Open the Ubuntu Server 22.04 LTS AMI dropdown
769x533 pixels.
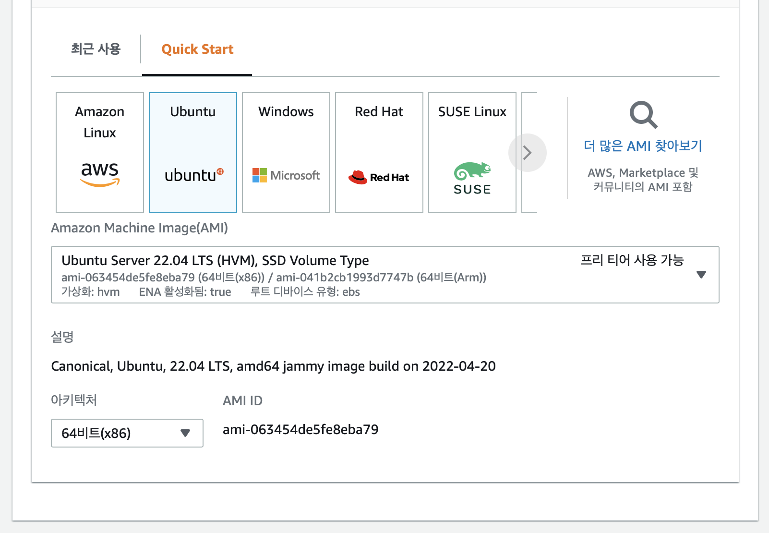tap(385, 275)
